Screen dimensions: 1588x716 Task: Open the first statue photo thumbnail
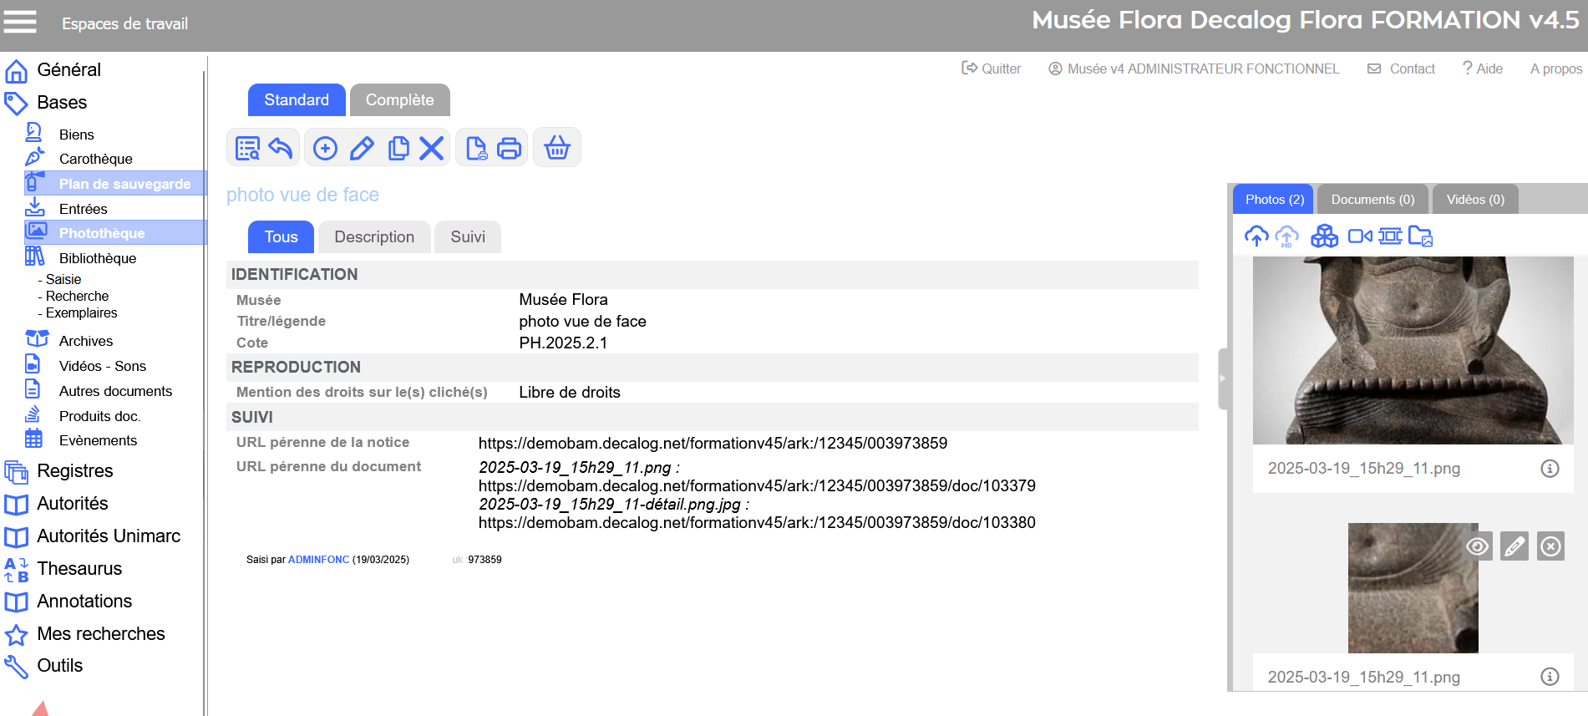click(1413, 350)
